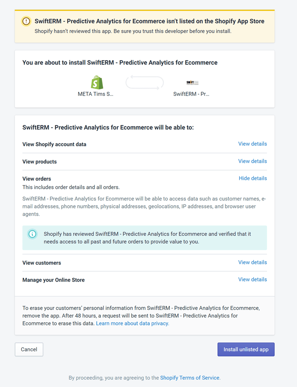
Task: Expand details for View customers
Action: click(252, 262)
